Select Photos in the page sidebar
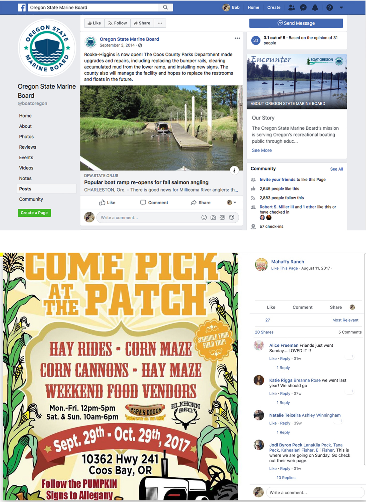Viewport: 366px width, 502px height. pyautogui.click(x=26, y=137)
